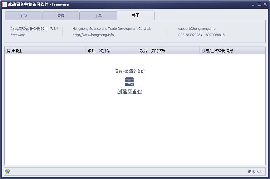Open the 创建新备份 link
Image resolution: width=270 pixels, height=179 pixels.
pos(130,91)
